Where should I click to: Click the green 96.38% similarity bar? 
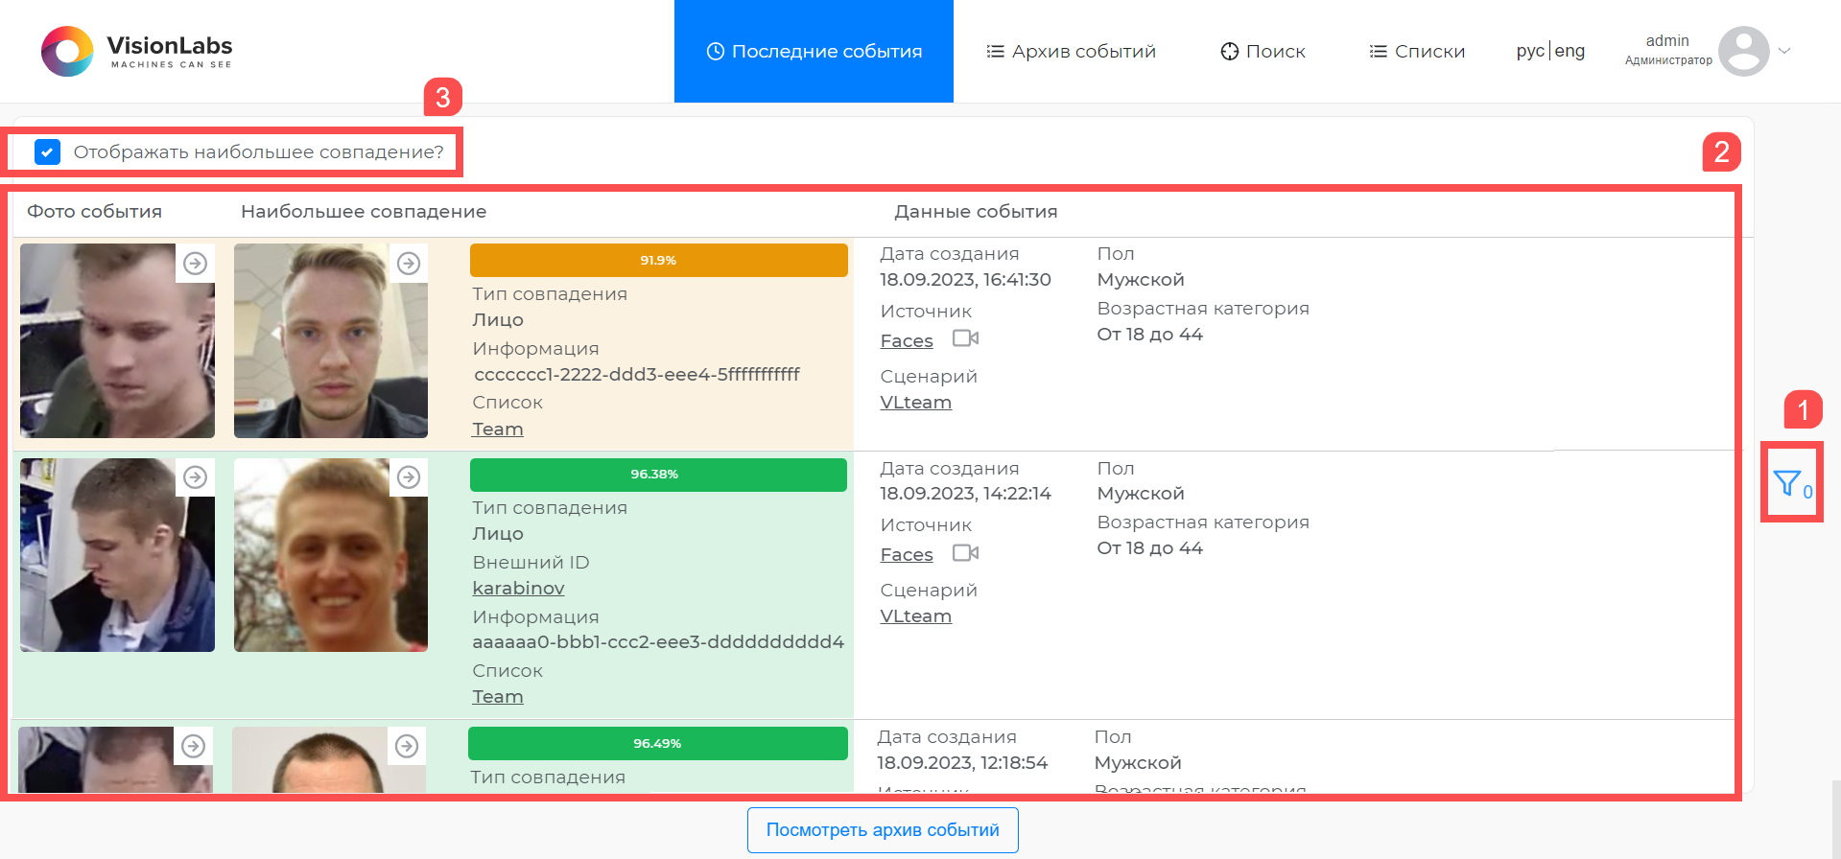[658, 475]
